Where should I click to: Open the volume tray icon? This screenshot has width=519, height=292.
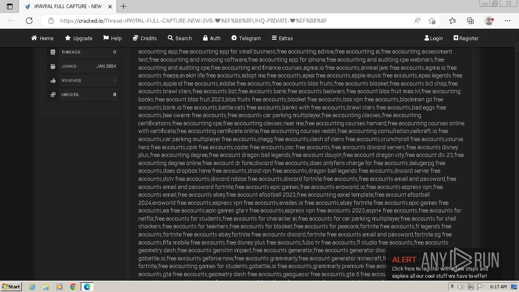[461, 287]
